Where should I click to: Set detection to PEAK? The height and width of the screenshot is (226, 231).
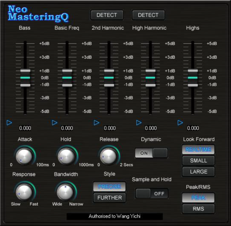coord(198,198)
